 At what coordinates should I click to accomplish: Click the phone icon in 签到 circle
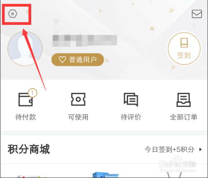184,43
